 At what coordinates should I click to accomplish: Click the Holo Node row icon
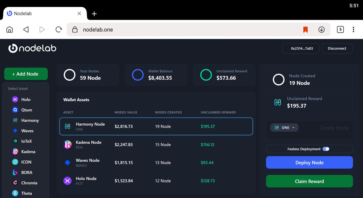(67, 181)
